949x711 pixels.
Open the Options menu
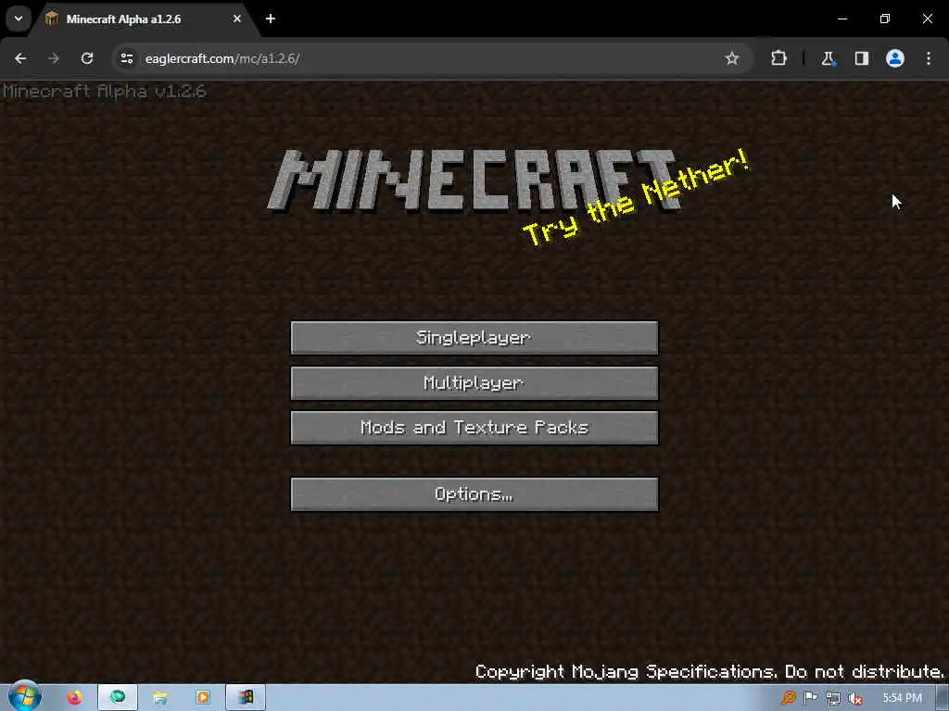[x=474, y=494]
